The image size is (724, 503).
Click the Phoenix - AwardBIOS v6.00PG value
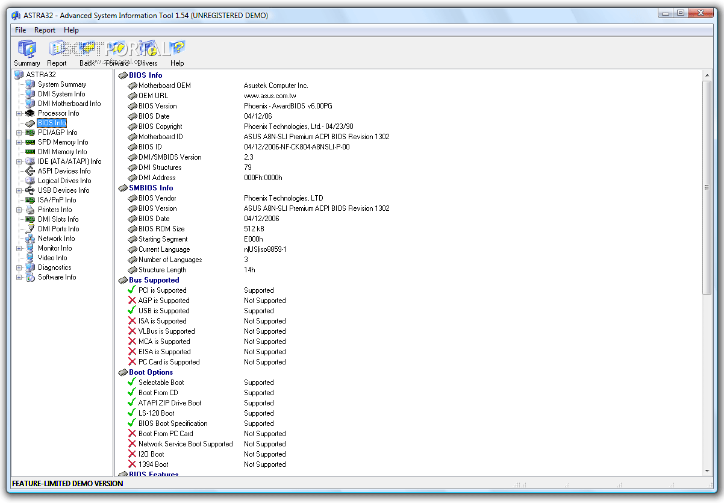(x=288, y=106)
